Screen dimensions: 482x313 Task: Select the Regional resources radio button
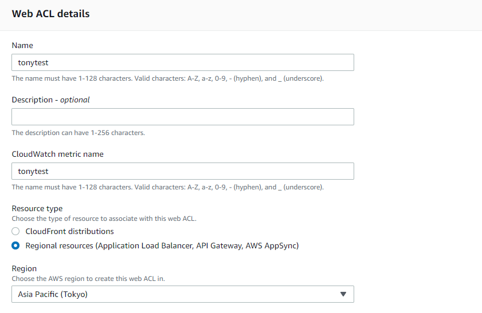click(x=16, y=246)
